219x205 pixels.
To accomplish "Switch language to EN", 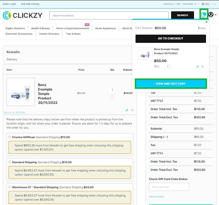I will click(207, 4).
